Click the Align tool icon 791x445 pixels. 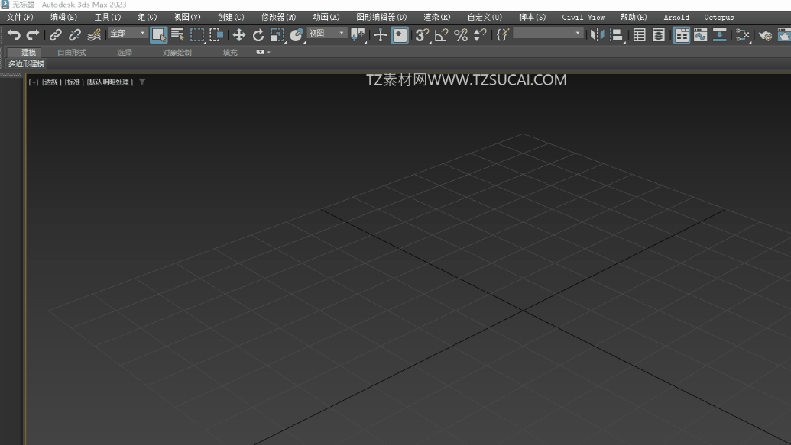(x=617, y=35)
